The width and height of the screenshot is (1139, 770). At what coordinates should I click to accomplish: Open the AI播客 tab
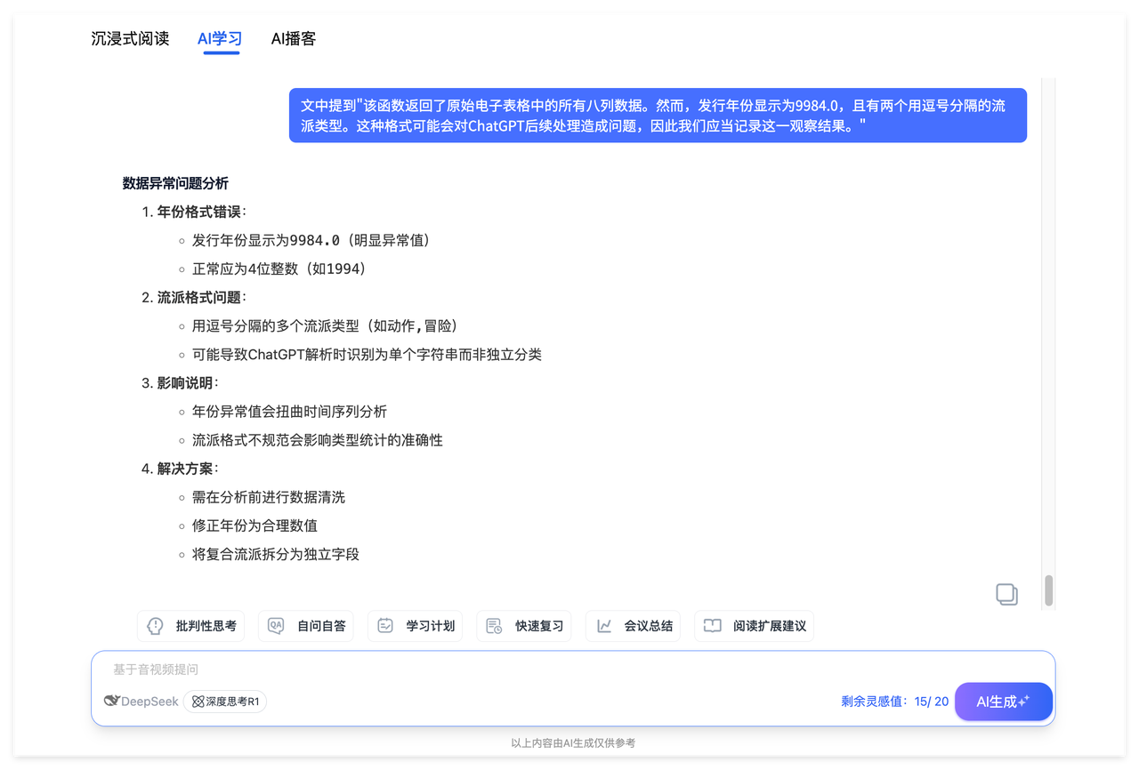[x=294, y=39]
